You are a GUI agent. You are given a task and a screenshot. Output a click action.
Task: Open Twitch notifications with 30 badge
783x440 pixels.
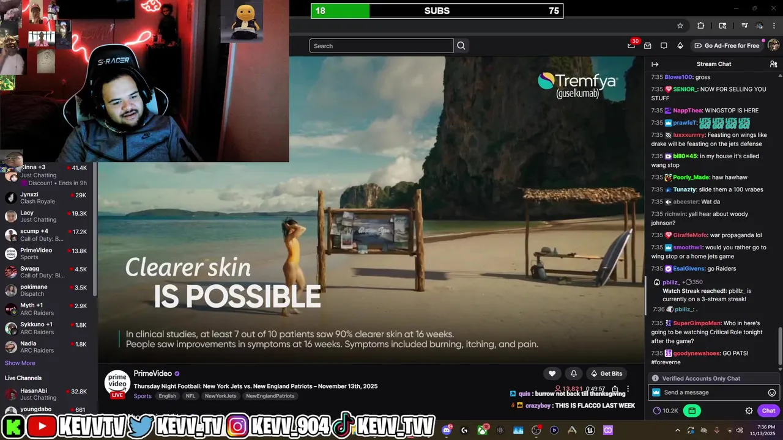coord(631,45)
